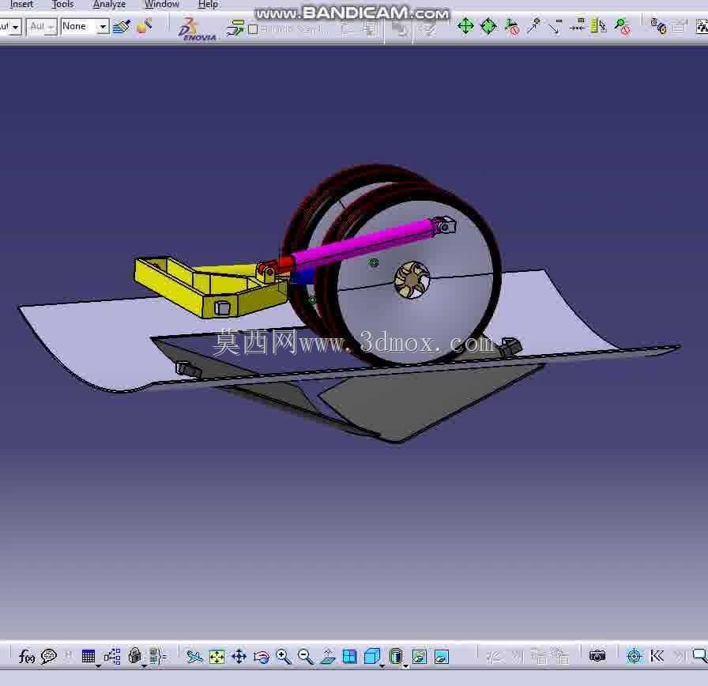Click the equivalent dimensions list icon
This screenshot has height=686, width=708.
(157, 656)
